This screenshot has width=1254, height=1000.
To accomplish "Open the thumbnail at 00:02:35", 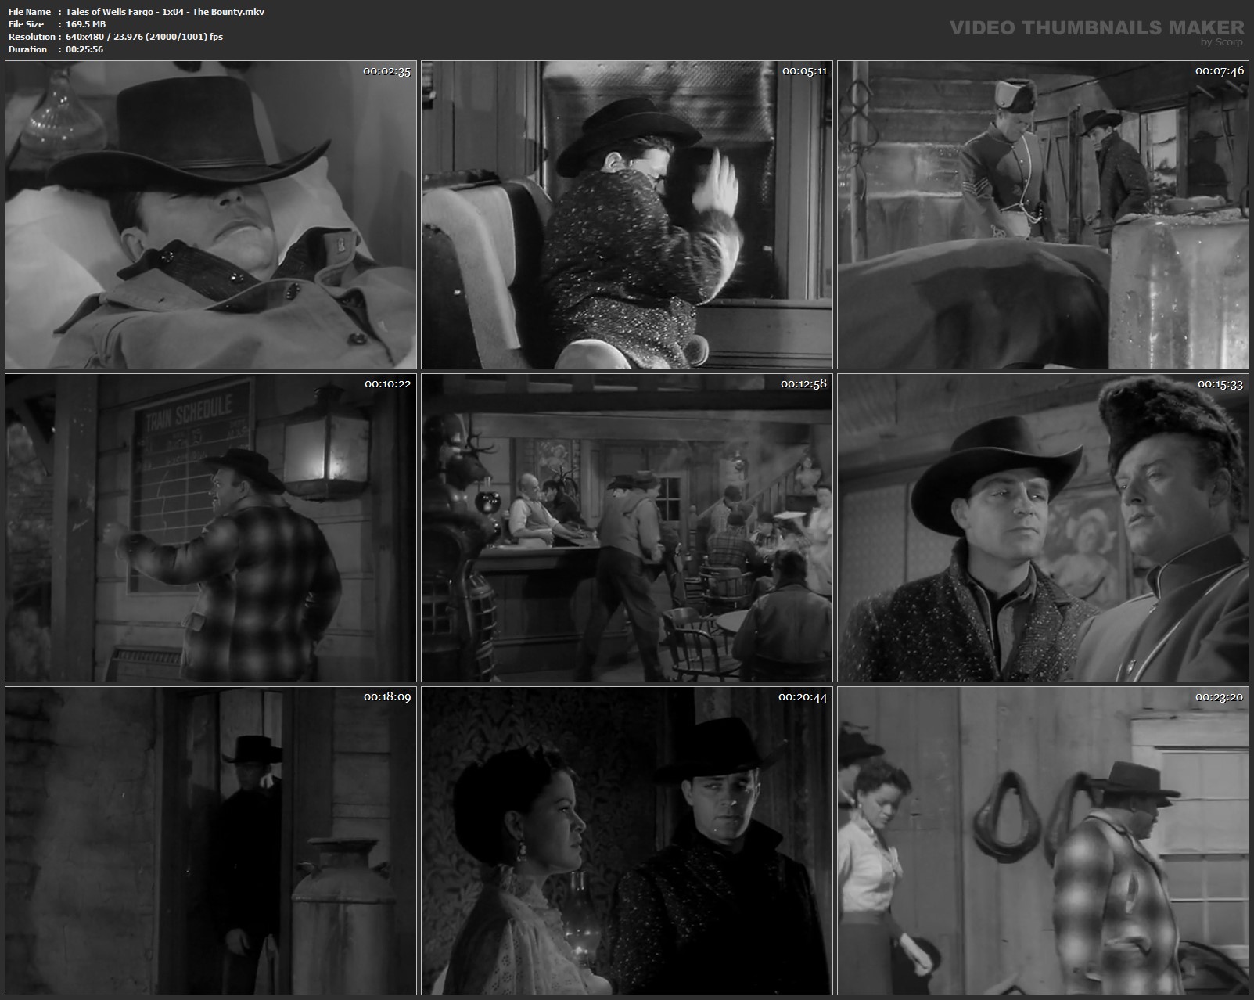I will 210,214.
